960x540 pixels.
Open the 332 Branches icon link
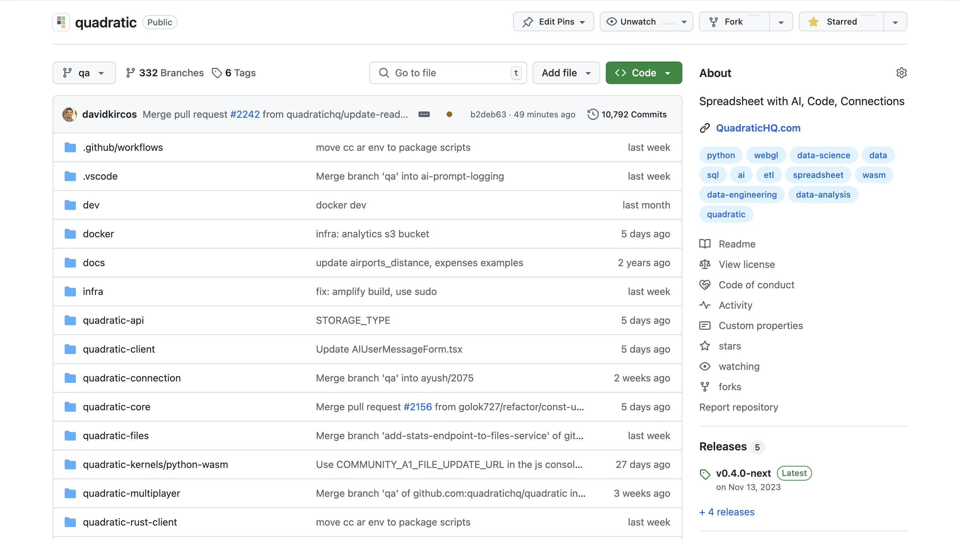coord(130,73)
